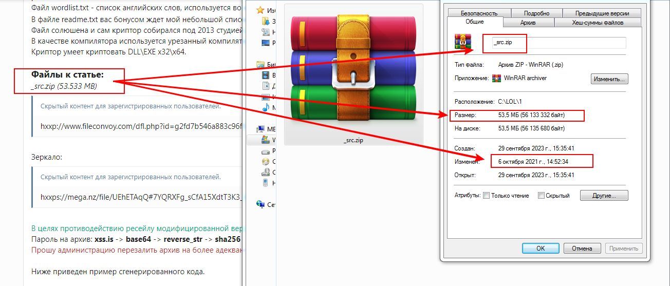Select the Music library note icon
670x286 pixels.
click(266, 107)
